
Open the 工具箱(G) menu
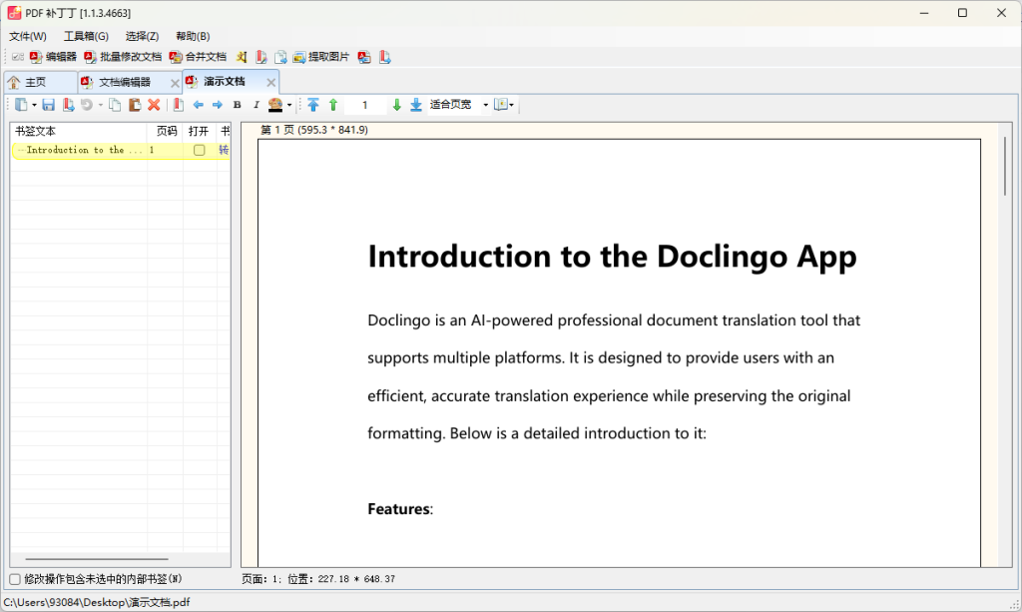(86, 36)
